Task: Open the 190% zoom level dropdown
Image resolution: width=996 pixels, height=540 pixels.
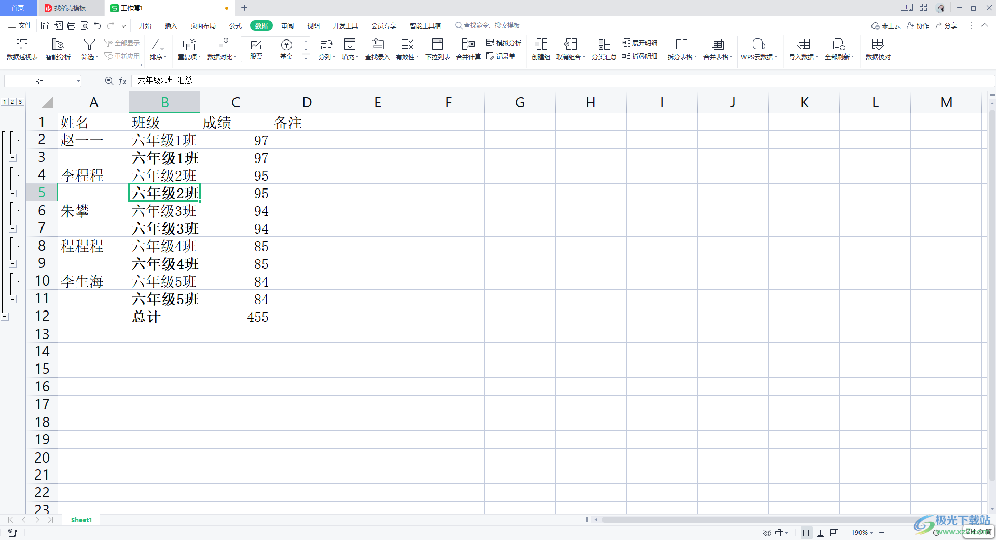Action: click(862, 533)
